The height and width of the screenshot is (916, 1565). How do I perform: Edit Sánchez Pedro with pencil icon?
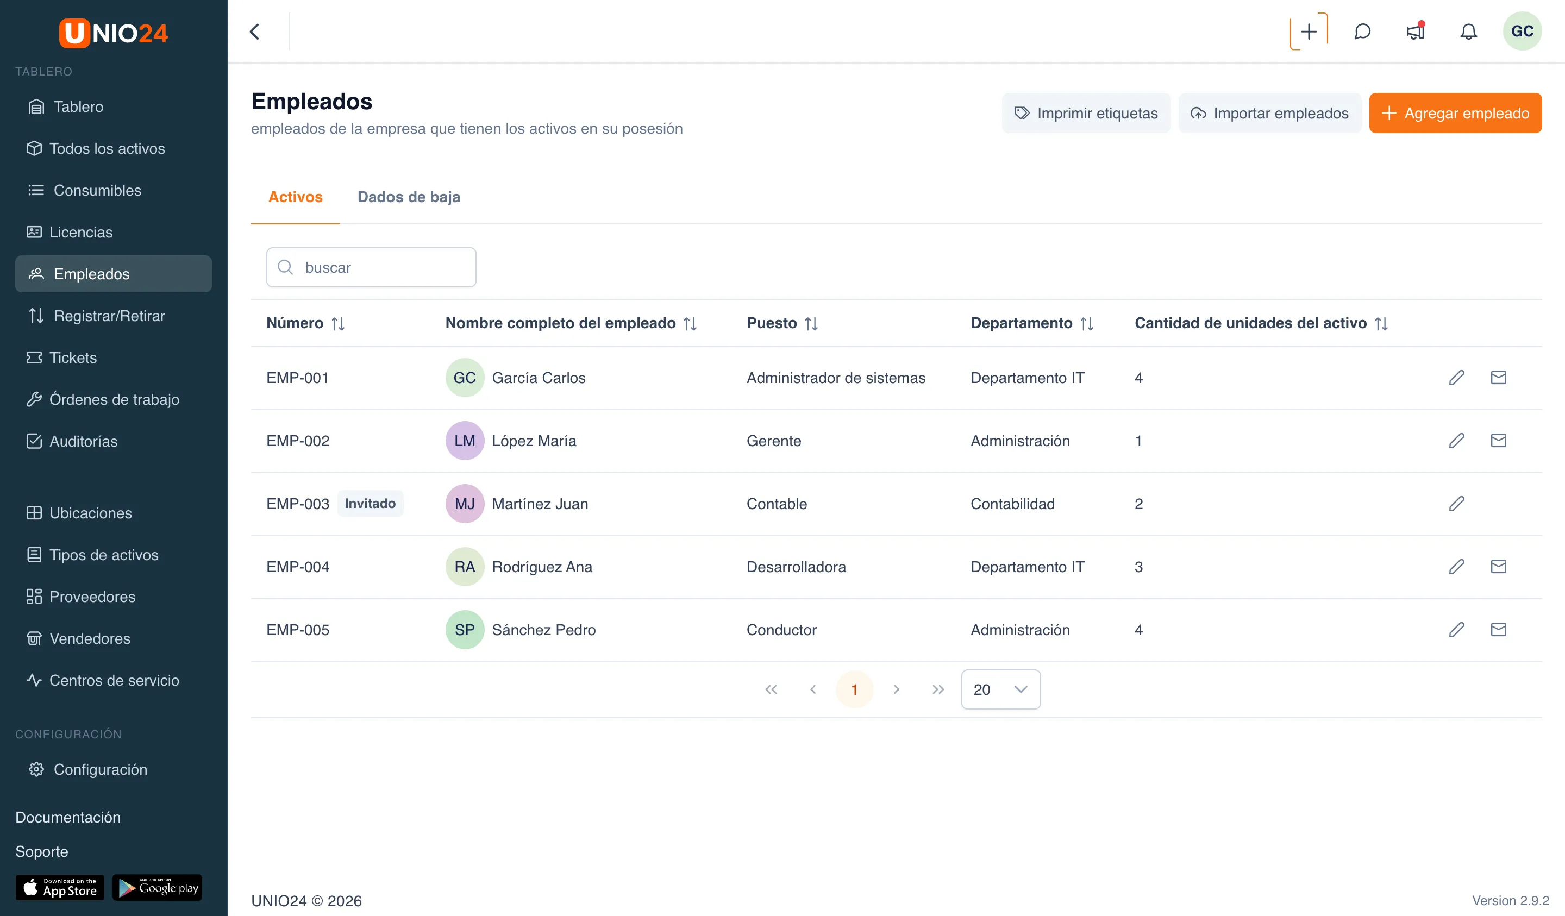1456,630
